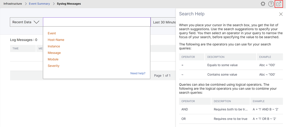286x127 pixels.
Task: Click the A = '1' OR B ~ '2' example
Action: [x=265, y=119]
